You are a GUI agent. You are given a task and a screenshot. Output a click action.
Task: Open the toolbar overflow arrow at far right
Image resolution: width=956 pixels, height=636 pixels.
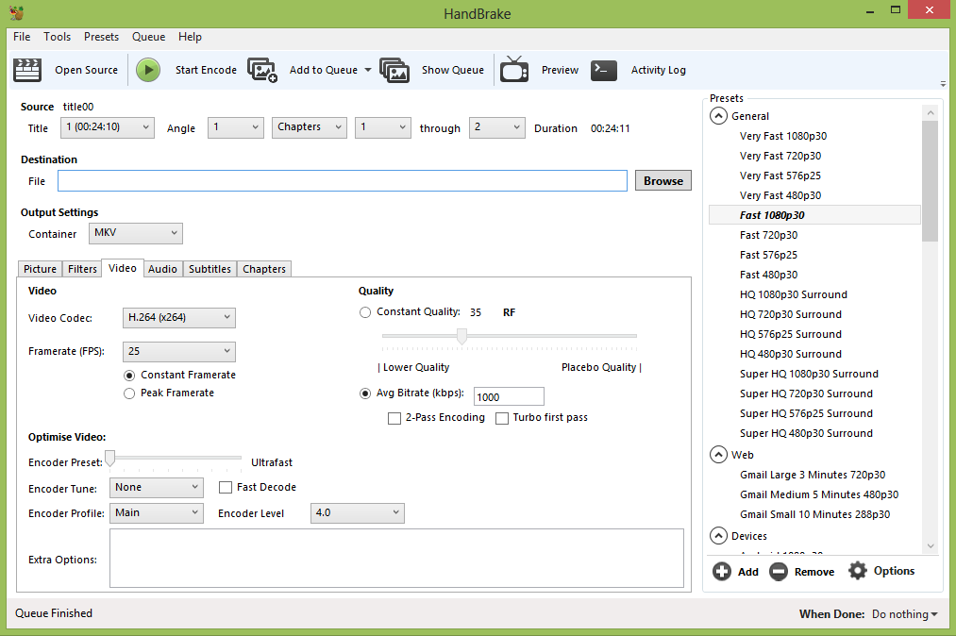point(943,84)
